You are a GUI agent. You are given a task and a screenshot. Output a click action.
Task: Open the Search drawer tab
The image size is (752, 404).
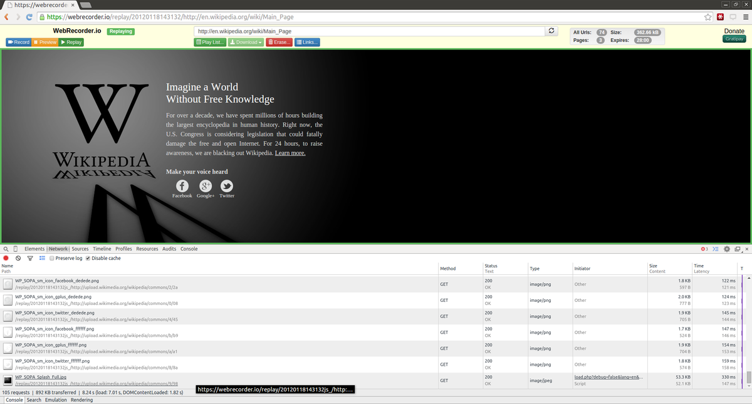[x=34, y=400]
